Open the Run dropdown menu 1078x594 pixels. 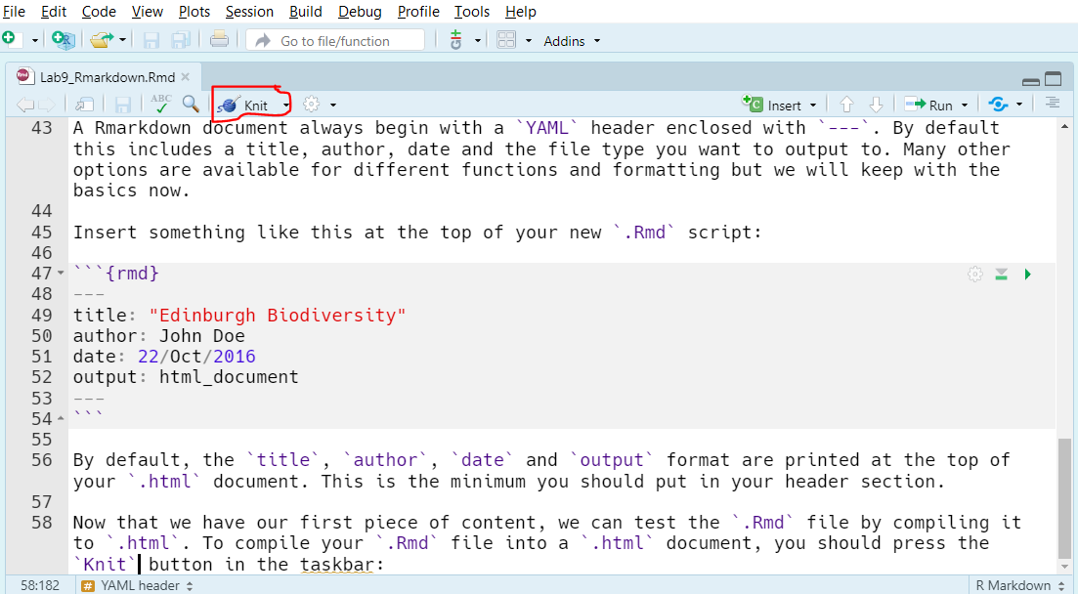(x=965, y=106)
